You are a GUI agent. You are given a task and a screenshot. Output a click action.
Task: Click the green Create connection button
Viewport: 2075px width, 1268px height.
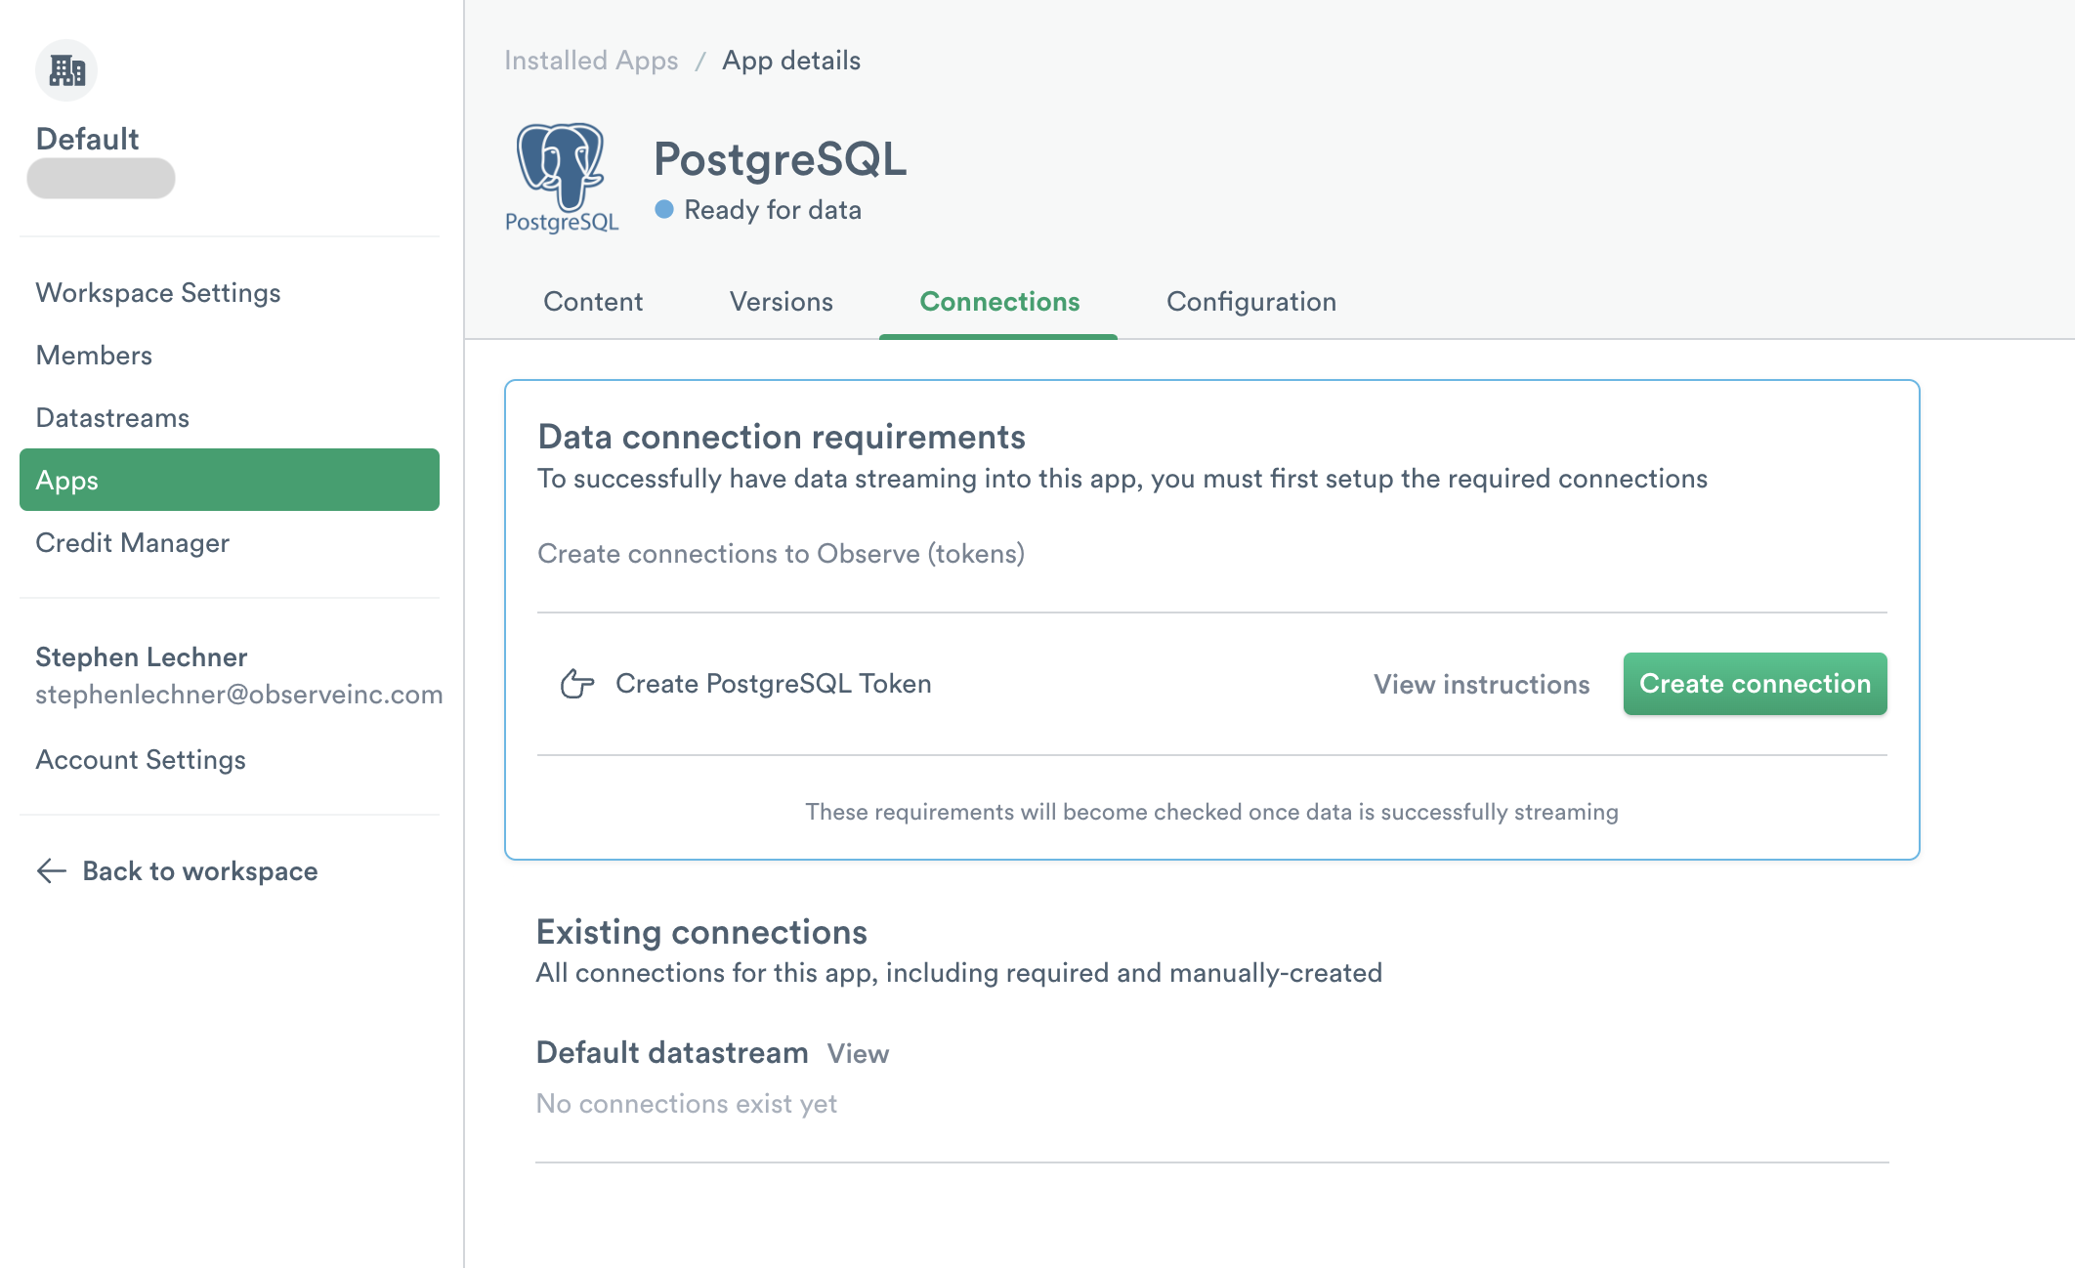(x=1755, y=684)
